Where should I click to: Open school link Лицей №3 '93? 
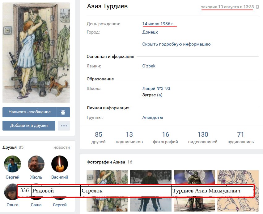pyautogui.click(x=156, y=88)
